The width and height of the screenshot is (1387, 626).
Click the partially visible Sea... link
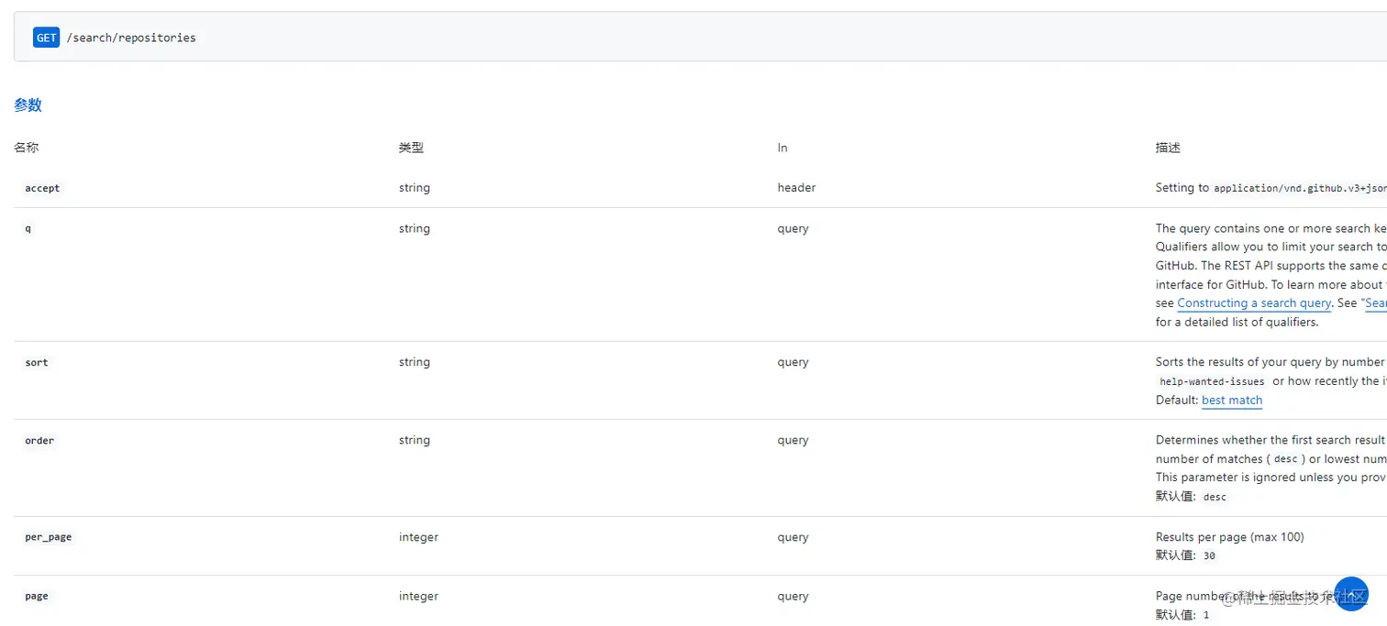tap(1377, 302)
